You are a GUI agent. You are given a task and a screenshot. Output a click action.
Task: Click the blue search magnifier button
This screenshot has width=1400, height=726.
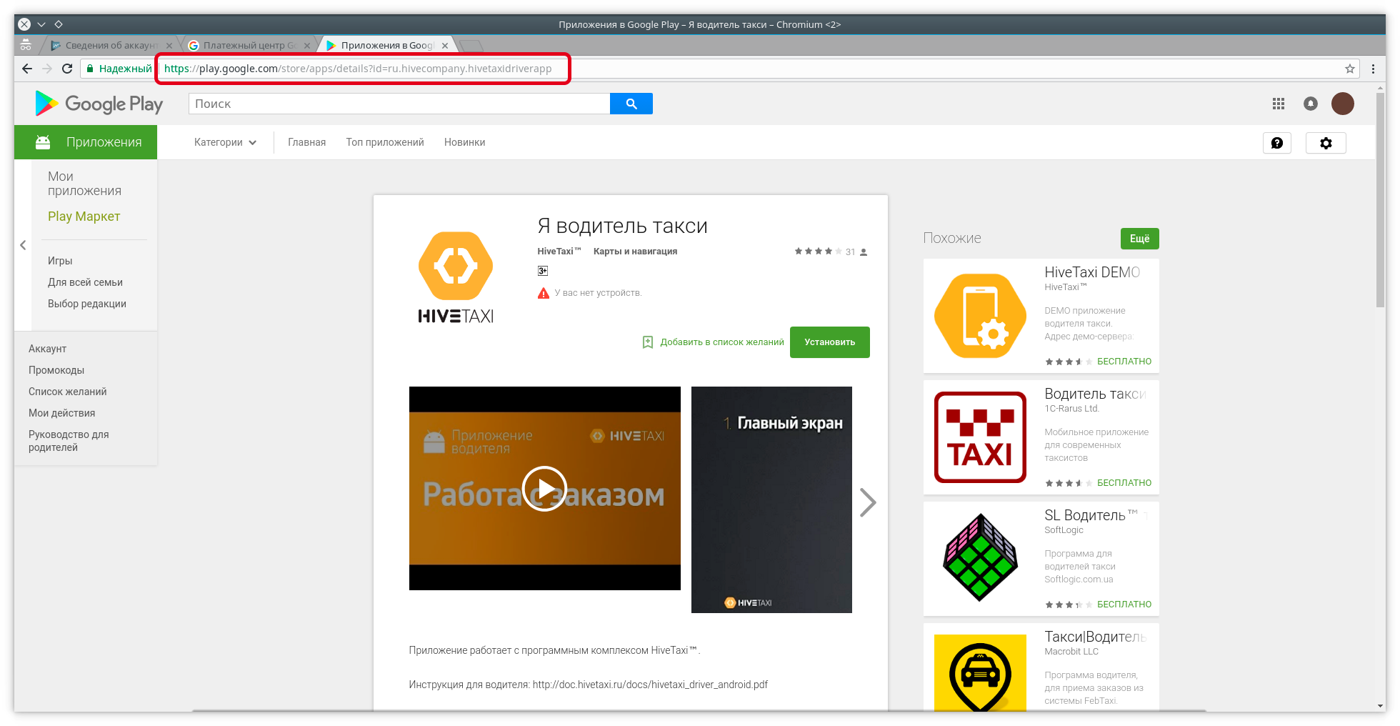pos(631,104)
